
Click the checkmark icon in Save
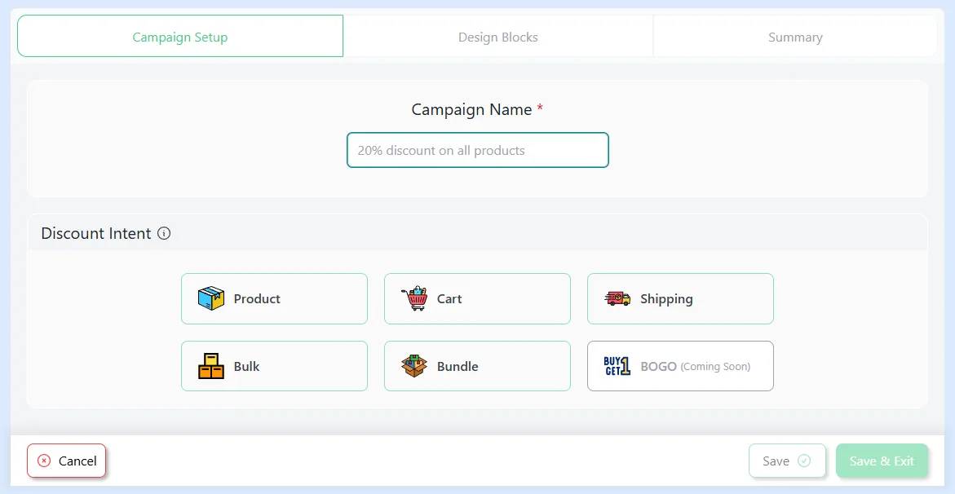[804, 461]
